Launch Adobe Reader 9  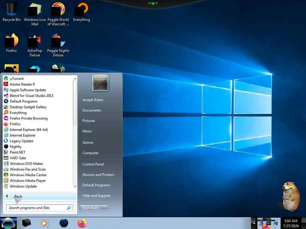pos(22,84)
